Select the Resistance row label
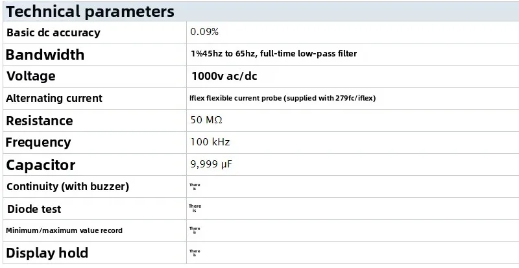This screenshot has width=519, height=268. click(39, 121)
